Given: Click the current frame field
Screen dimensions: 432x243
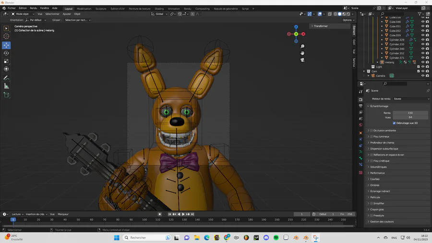Looking at the screenshot, I should (x=302, y=214).
